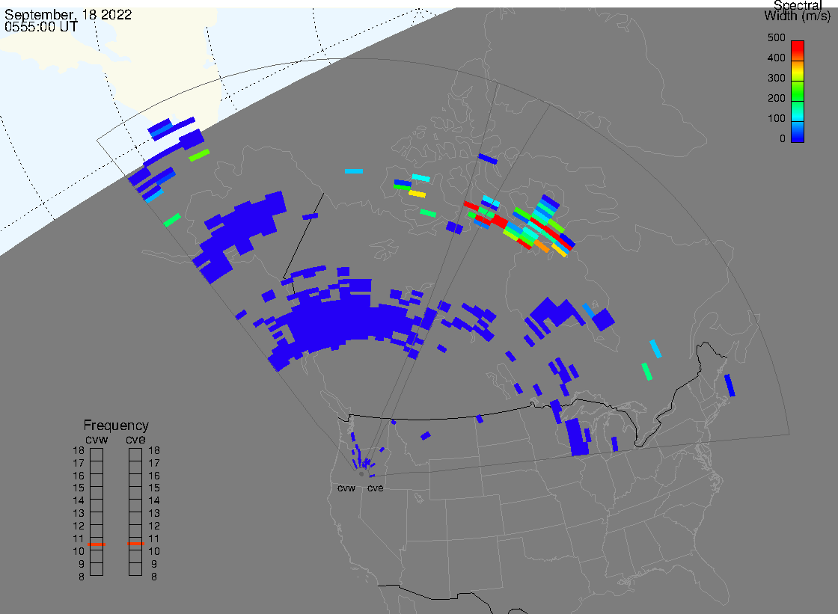Click the 18 label right of cve bar
The width and height of the screenshot is (838, 614).
[x=154, y=450]
